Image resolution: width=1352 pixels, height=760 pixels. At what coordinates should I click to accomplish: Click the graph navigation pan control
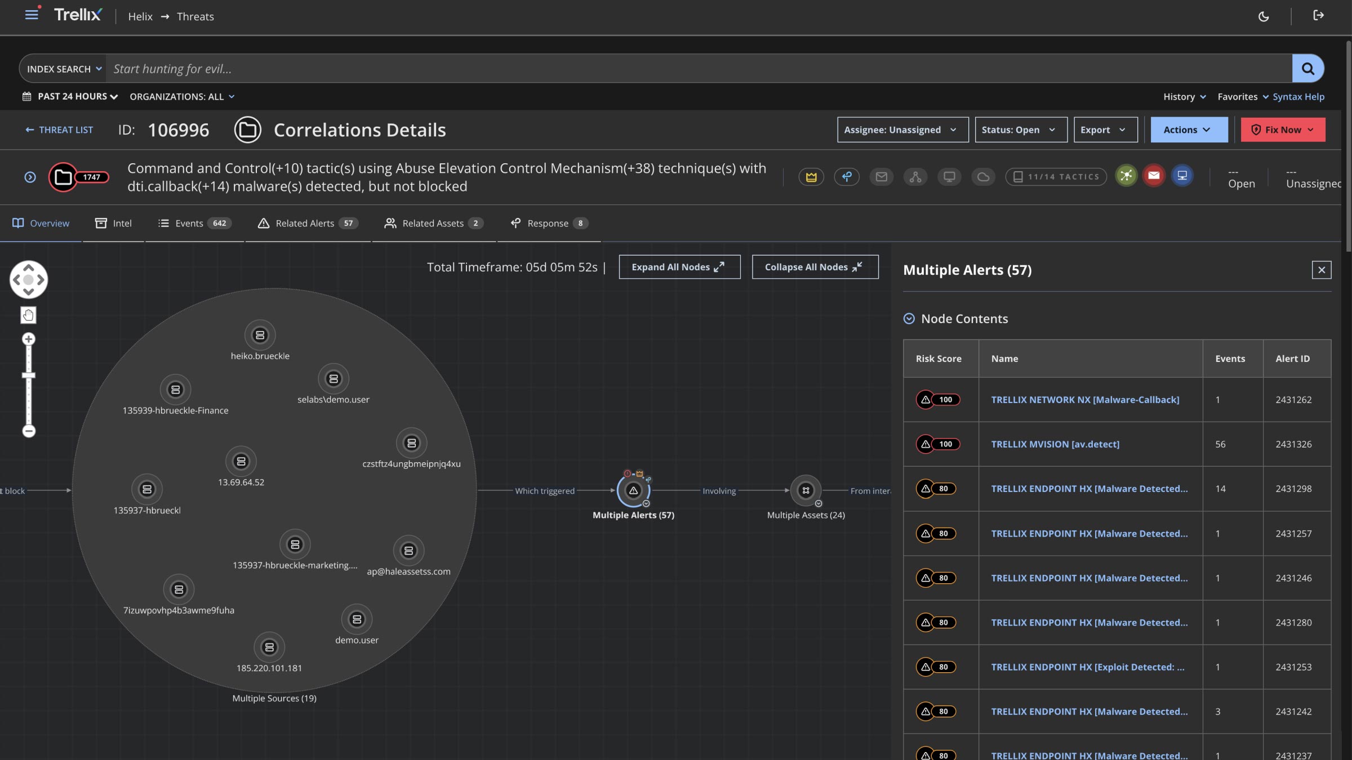point(28,280)
